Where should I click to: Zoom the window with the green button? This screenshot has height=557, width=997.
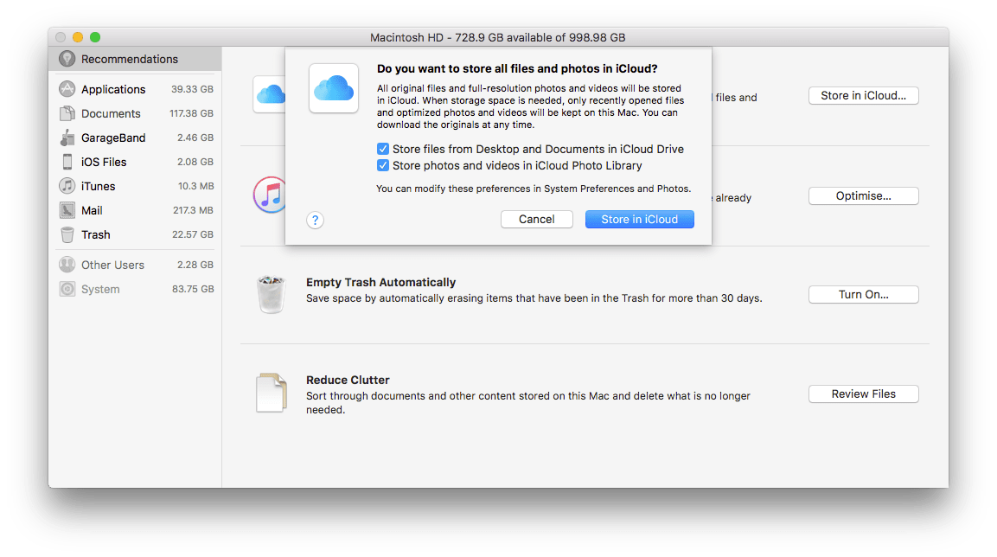tap(95, 37)
